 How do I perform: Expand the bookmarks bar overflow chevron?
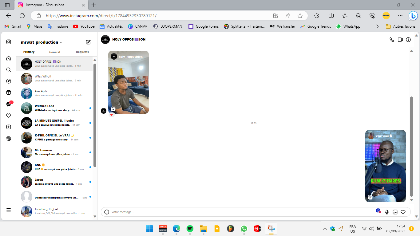(x=378, y=26)
